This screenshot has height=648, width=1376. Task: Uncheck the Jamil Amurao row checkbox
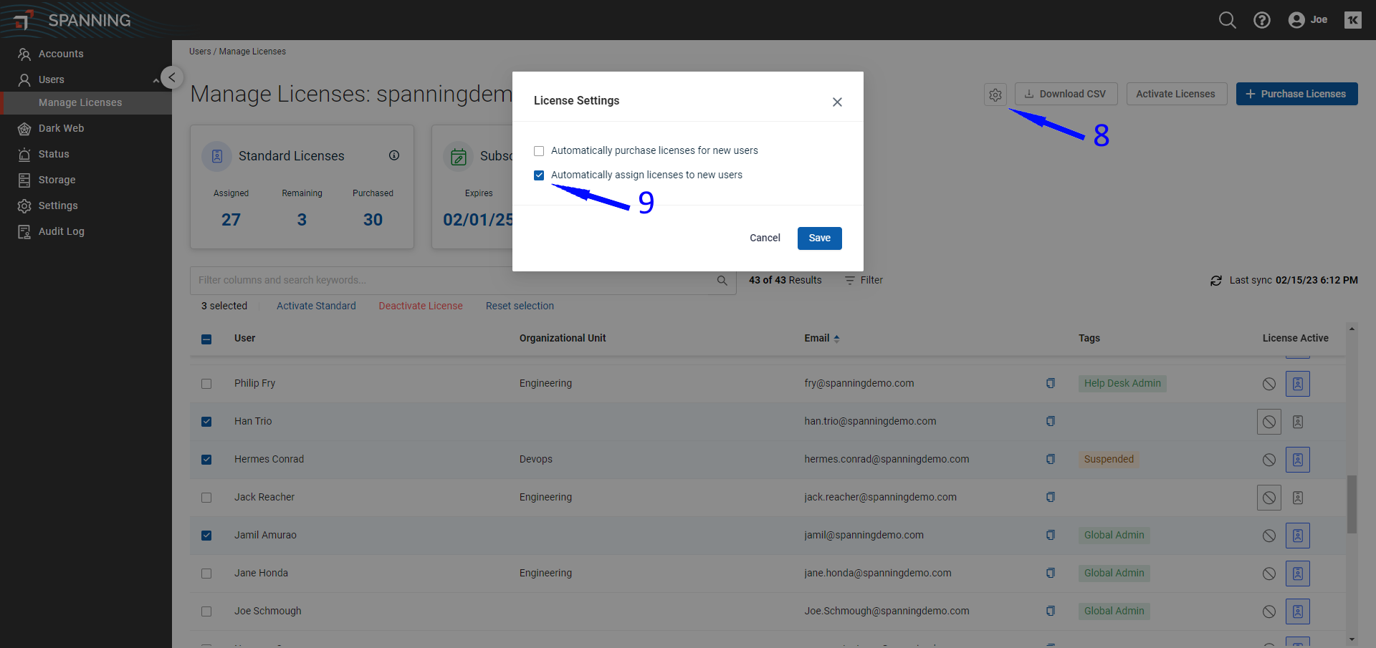[x=206, y=536]
